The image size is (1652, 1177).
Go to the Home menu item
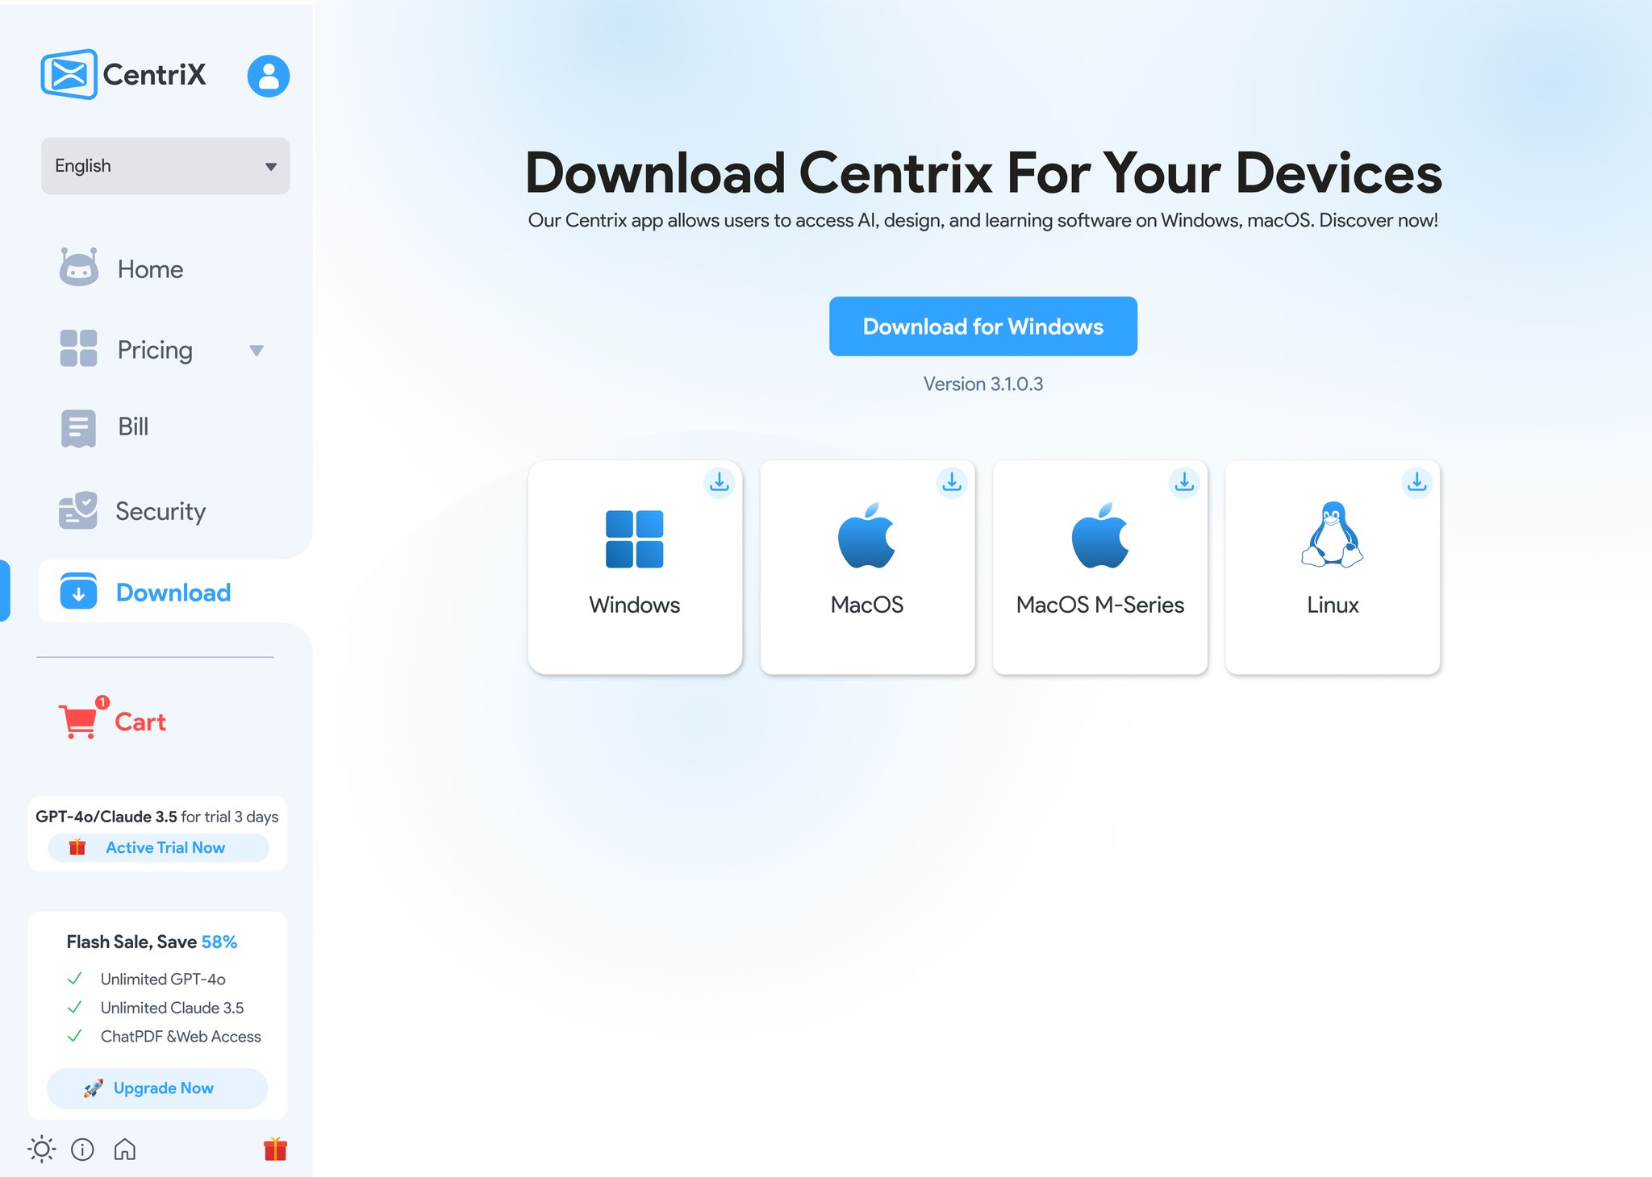[x=150, y=269]
